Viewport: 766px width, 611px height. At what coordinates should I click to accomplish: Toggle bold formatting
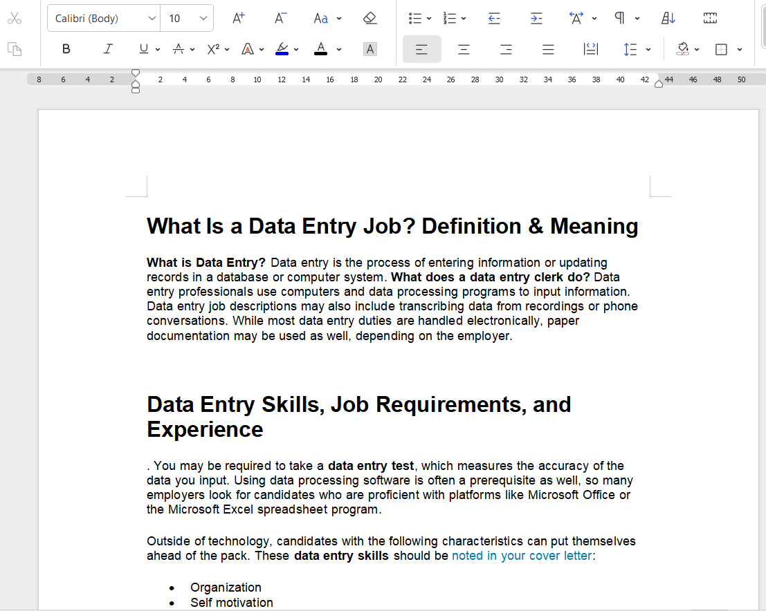click(x=66, y=49)
